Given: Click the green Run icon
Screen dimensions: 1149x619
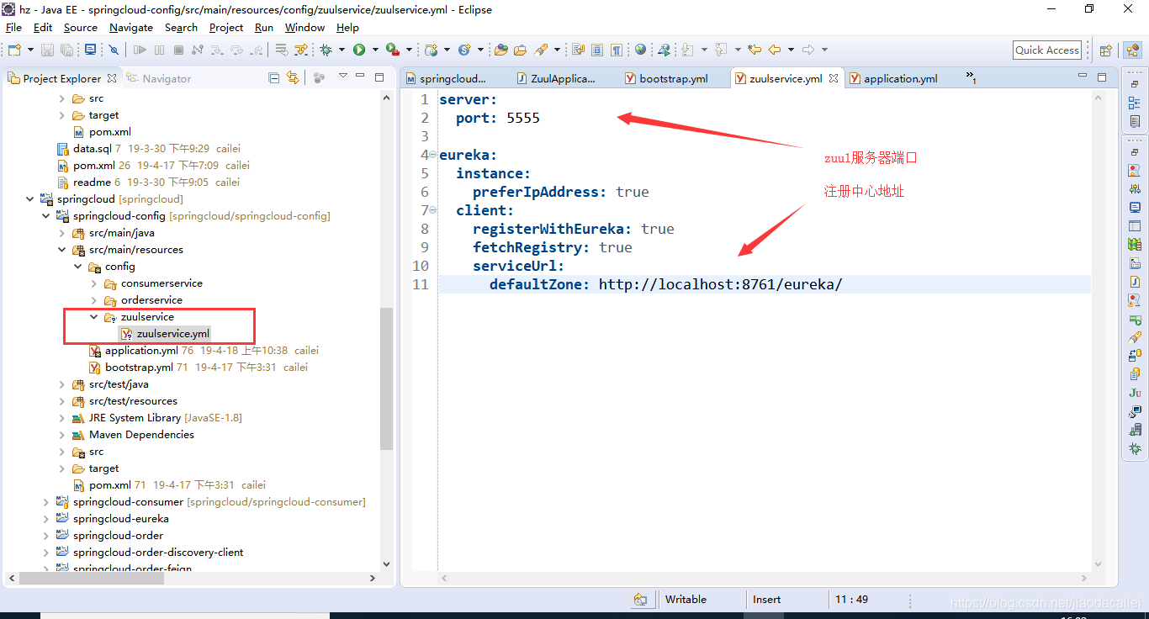Looking at the screenshot, I should point(359,50).
